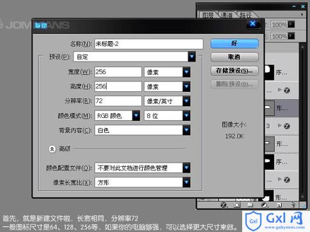The height and width of the screenshot is (232, 310).
Task: Click the 存储预设(S)... button
Action: pyautogui.click(x=234, y=71)
